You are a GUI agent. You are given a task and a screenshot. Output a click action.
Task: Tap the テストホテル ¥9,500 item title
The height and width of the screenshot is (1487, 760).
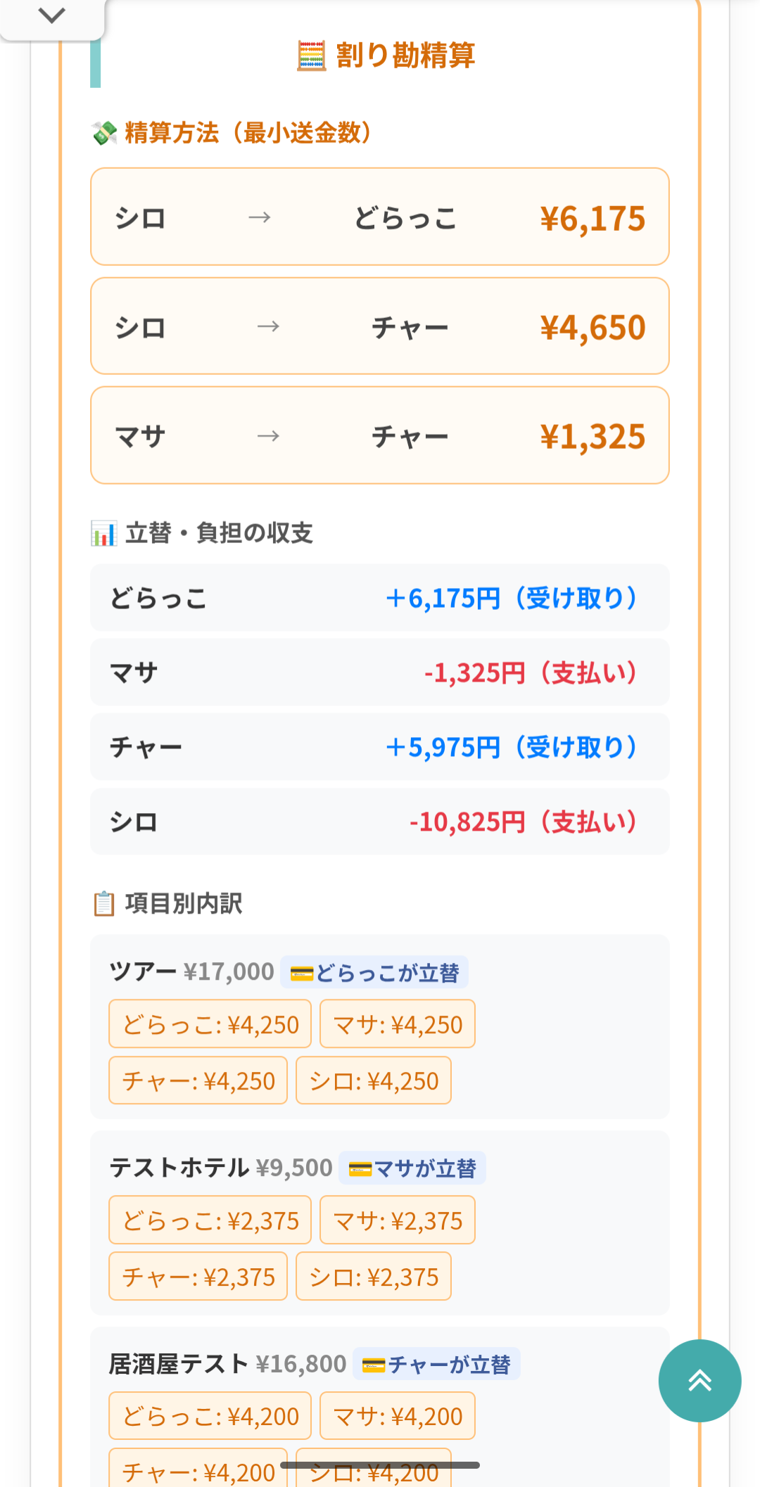(220, 1168)
